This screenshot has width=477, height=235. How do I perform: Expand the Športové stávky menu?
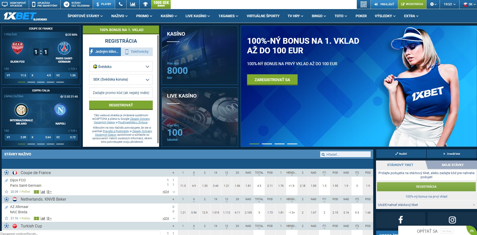85,16
